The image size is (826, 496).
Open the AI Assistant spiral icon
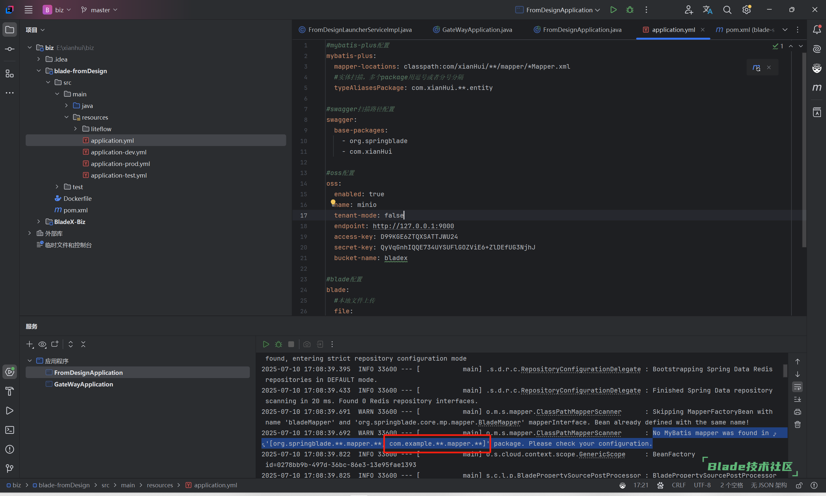[817, 49]
